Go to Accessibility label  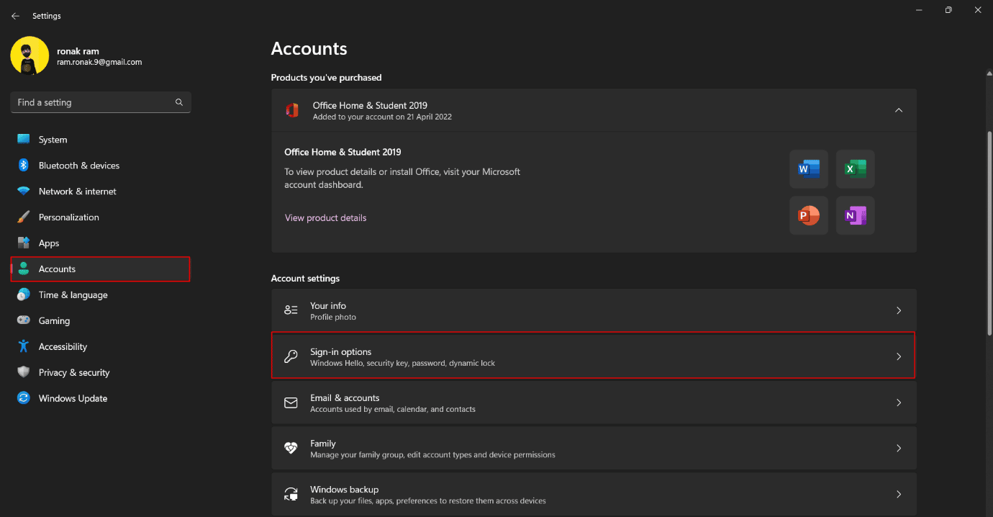click(63, 346)
